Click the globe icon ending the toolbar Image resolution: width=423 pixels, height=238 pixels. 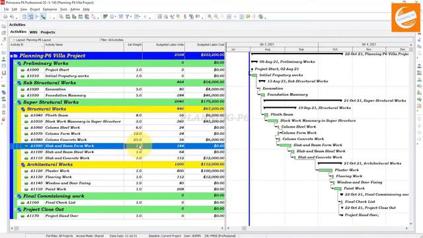point(260,17)
